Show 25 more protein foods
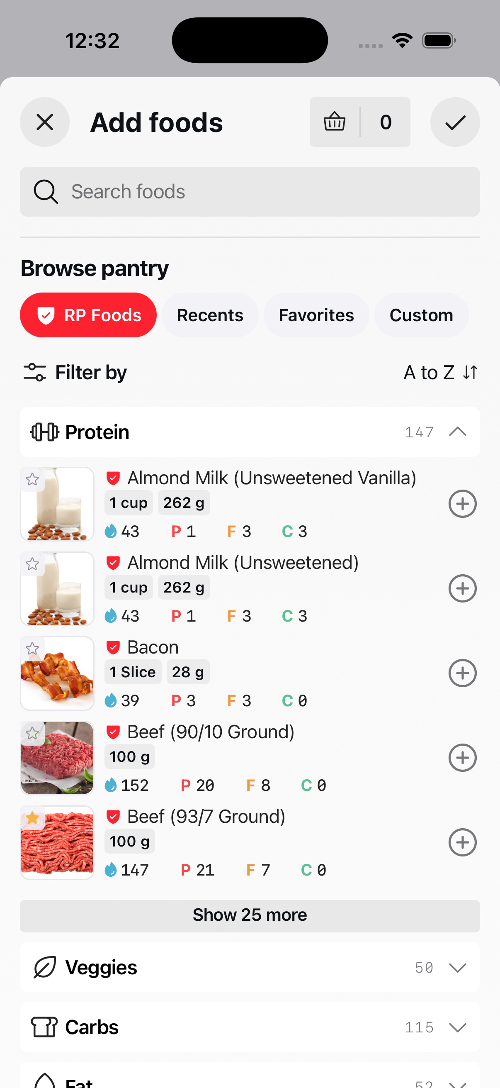The width and height of the screenshot is (500, 1088). pos(250,915)
